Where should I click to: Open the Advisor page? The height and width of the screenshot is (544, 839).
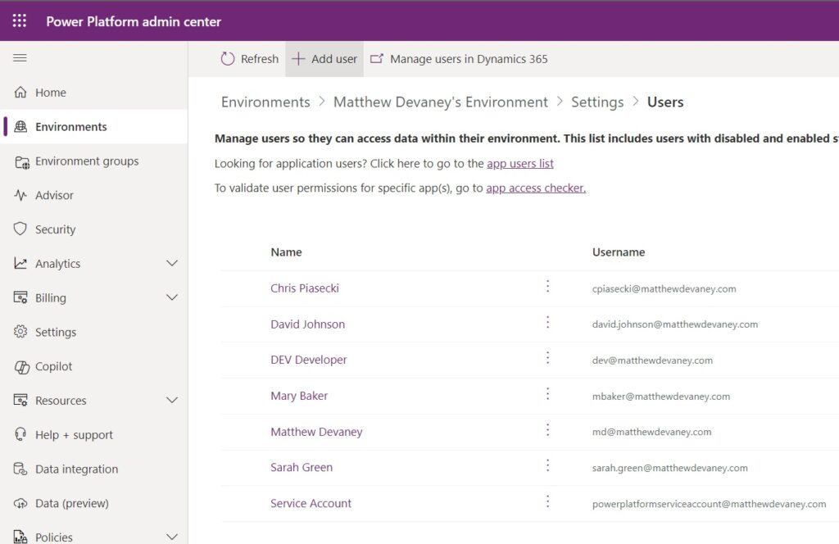point(94,195)
